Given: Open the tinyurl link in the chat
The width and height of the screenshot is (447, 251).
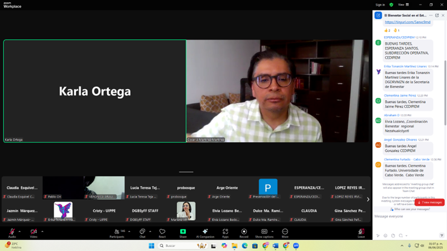Looking at the screenshot, I should (407, 22).
